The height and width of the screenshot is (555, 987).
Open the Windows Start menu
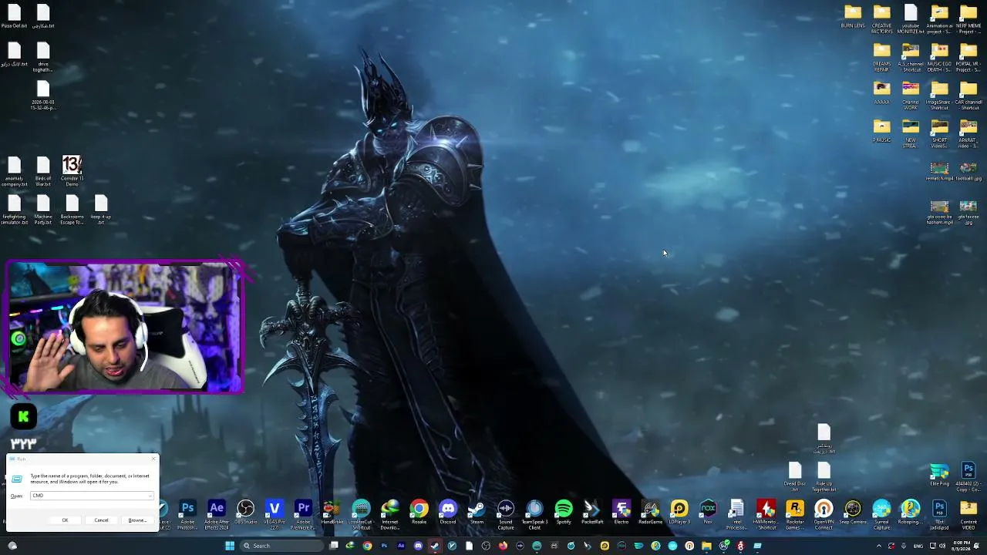(229, 546)
